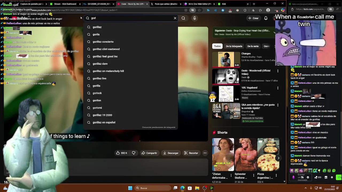Expand the 'Siguiente' playlist panel chevron
The image size is (342, 192).
click(x=274, y=33)
